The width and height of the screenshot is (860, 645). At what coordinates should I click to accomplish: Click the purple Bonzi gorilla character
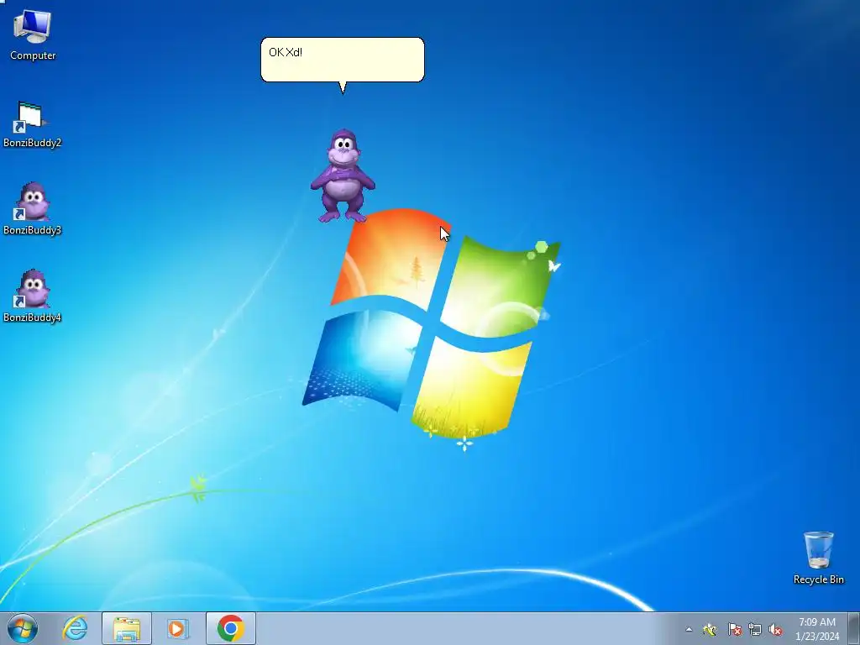click(343, 176)
